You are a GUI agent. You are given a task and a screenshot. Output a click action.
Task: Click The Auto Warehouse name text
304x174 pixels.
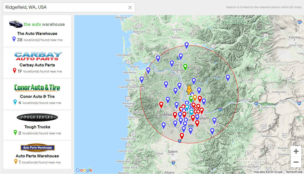(37, 34)
